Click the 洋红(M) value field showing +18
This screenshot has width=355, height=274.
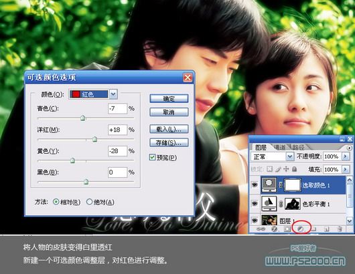(x=118, y=130)
